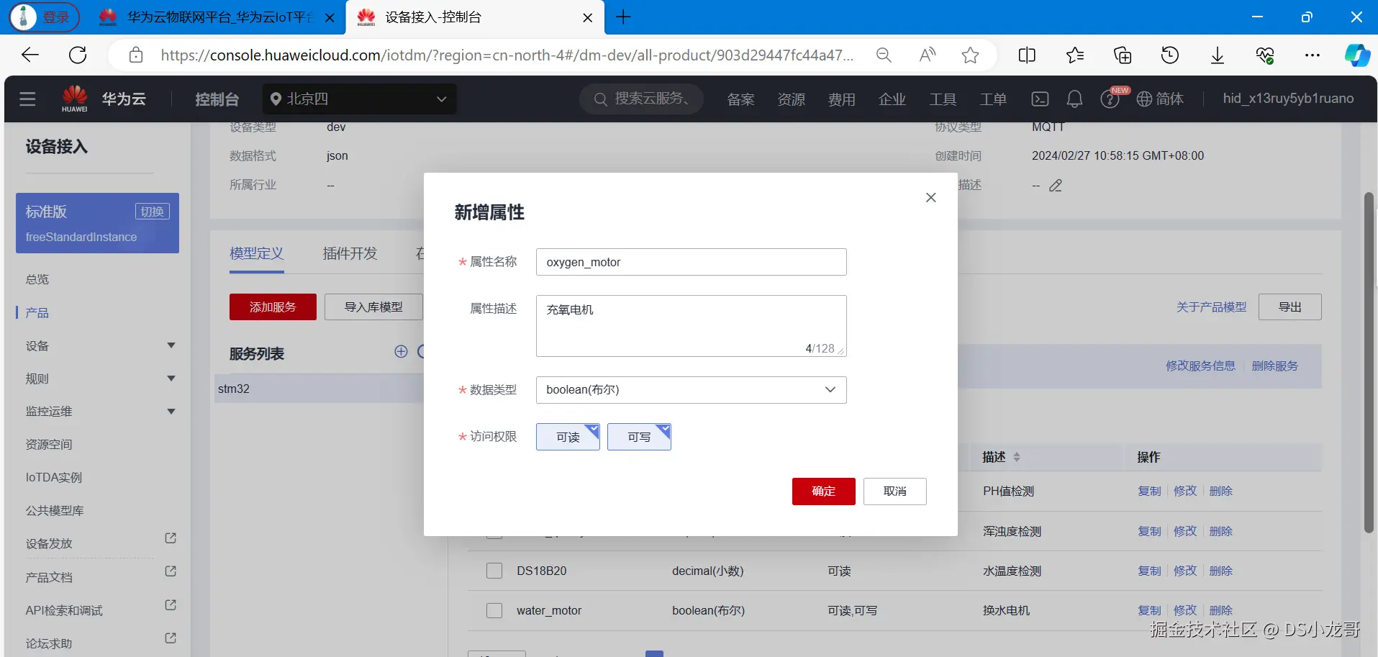Screen dimensions: 1378x657
Task: Open the browser downloads panel
Action: 1218,55
